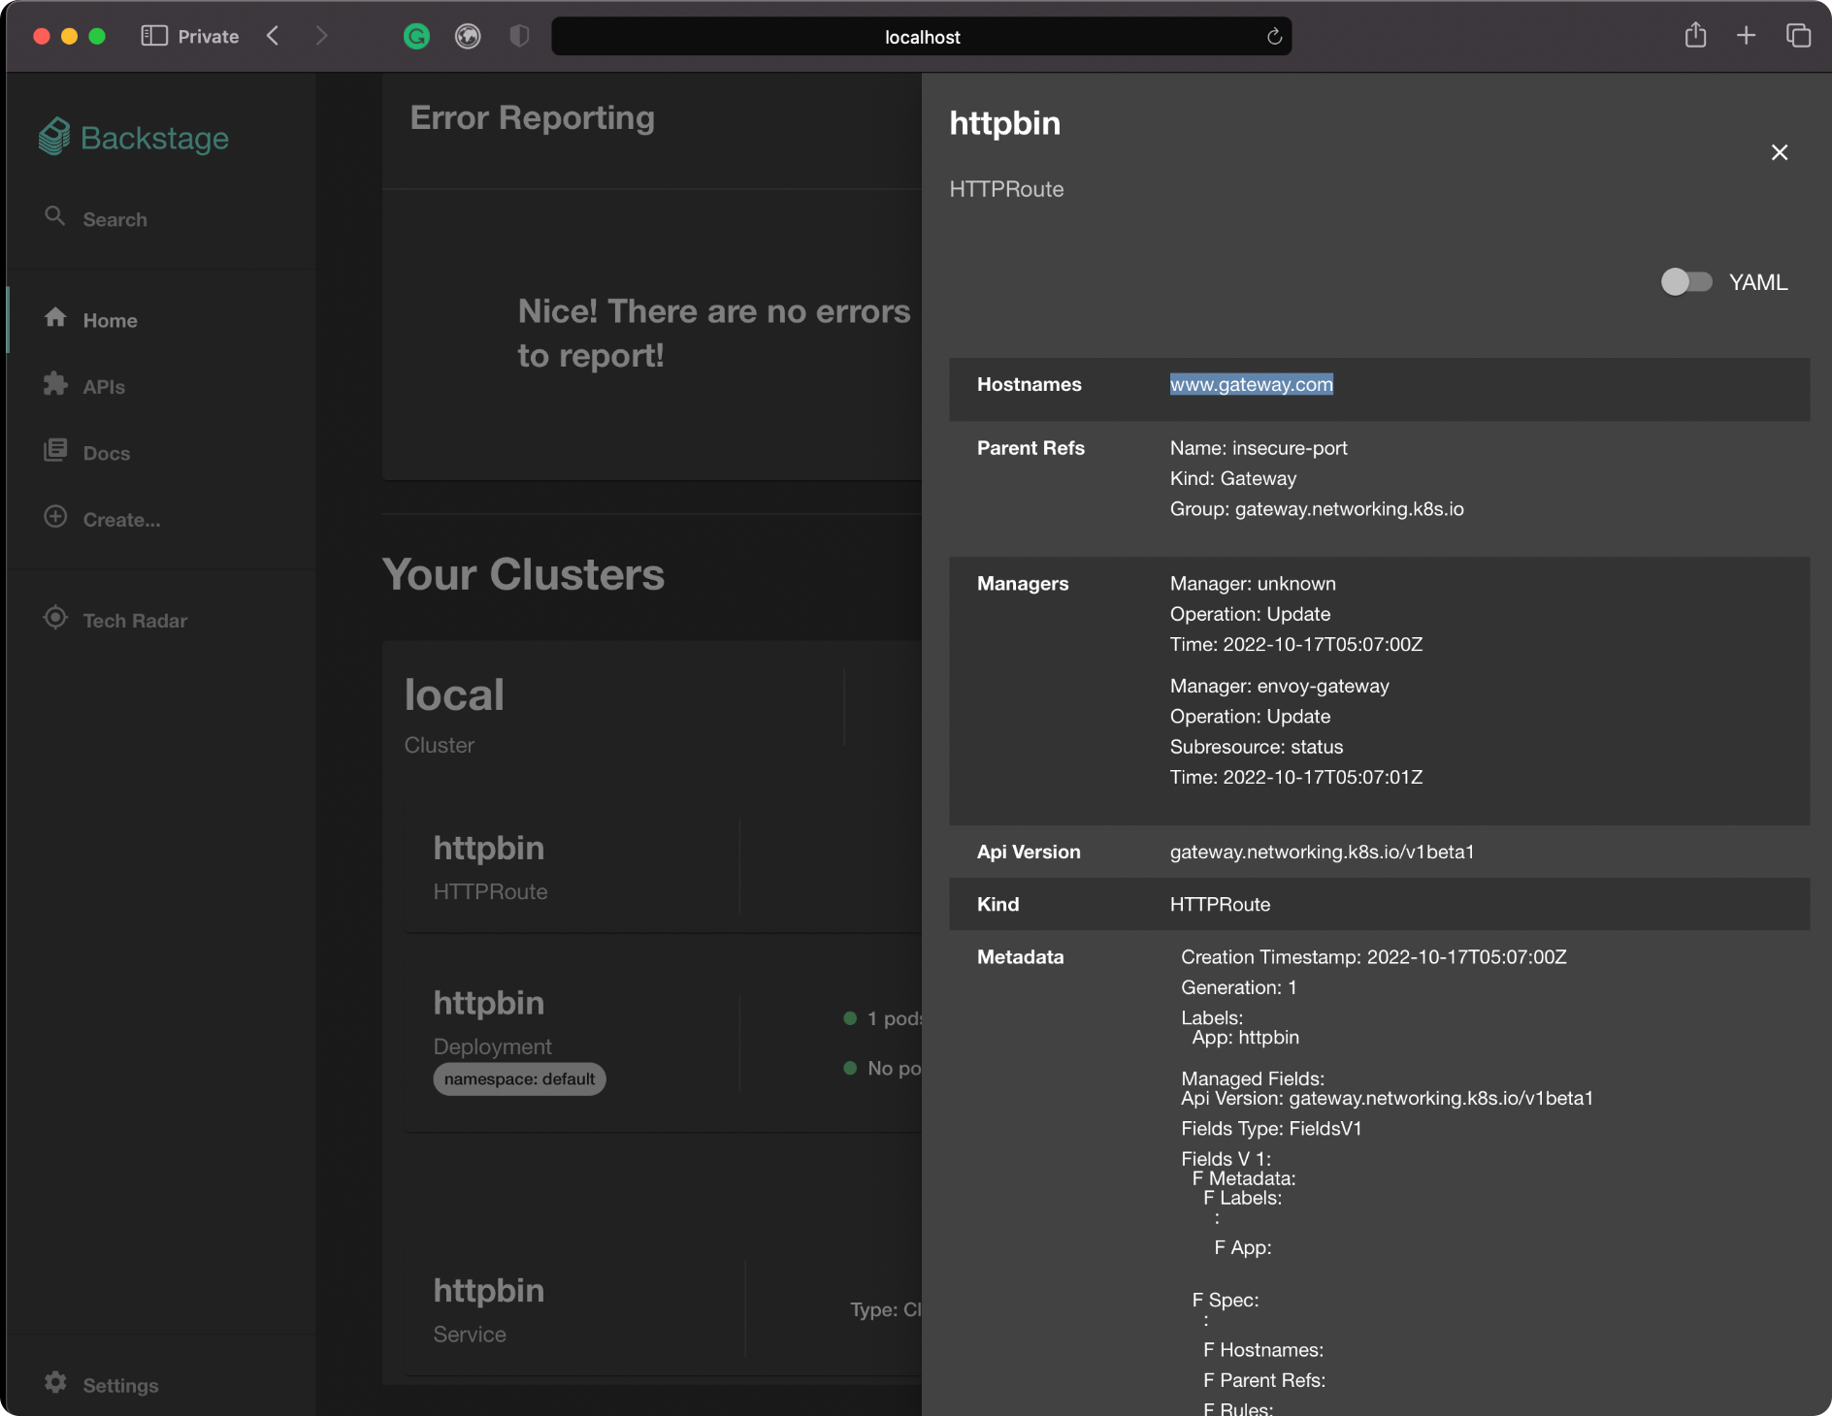Toggle the YAML view switch
This screenshot has height=1416, width=1832.
pyautogui.click(x=1685, y=282)
